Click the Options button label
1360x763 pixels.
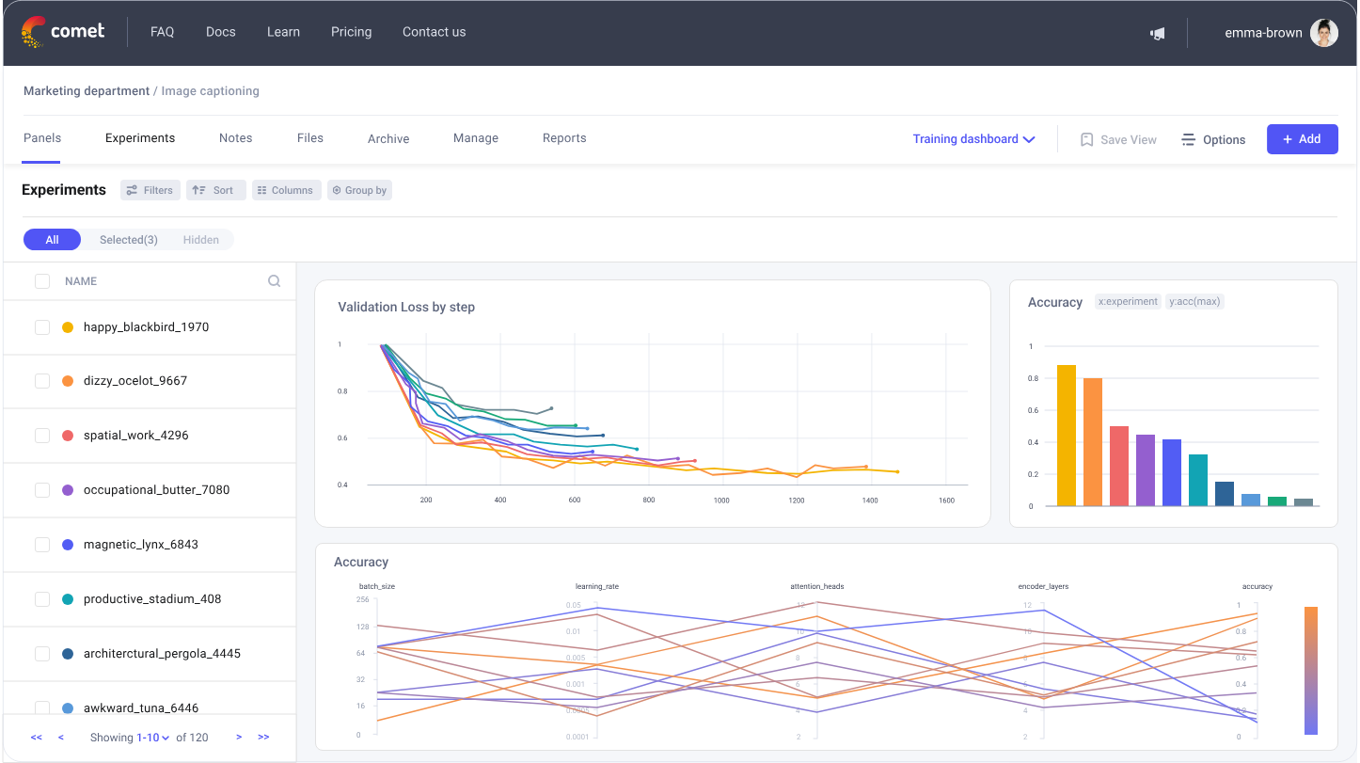point(1224,140)
